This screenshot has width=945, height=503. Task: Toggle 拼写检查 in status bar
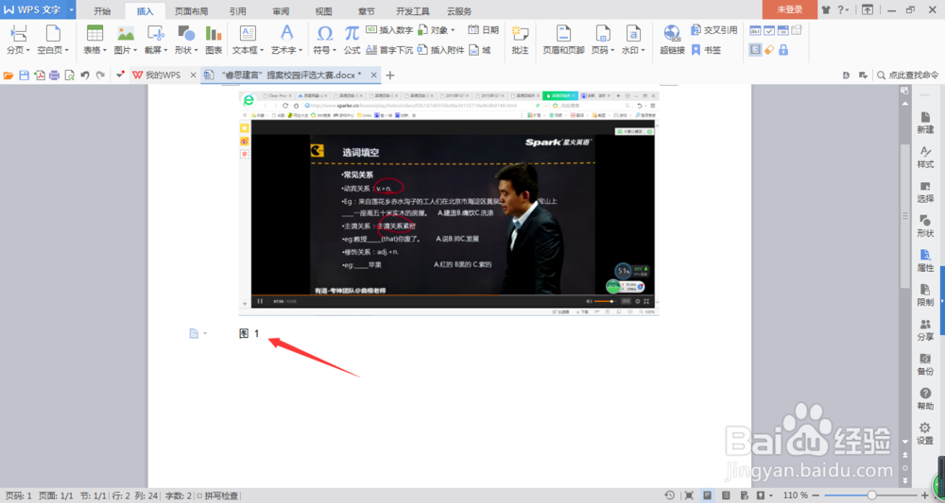pos(218,495)
